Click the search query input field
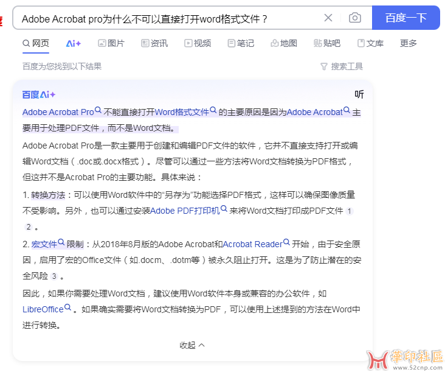Viewport: 445px width, 372px height. tap(170, 19)
